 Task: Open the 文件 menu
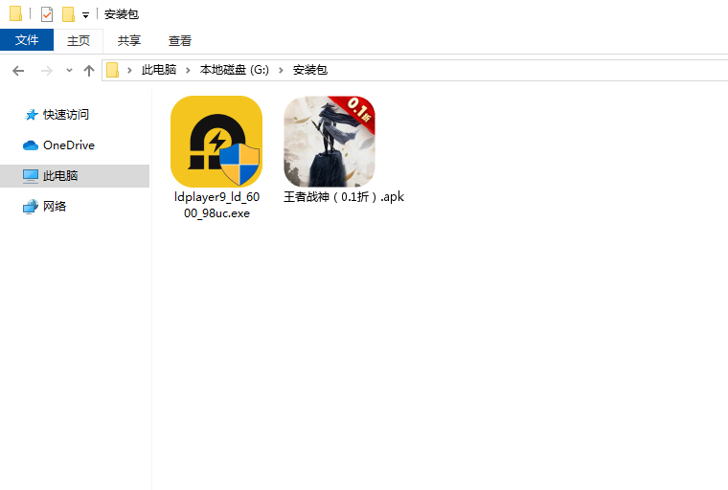(27, 40)
